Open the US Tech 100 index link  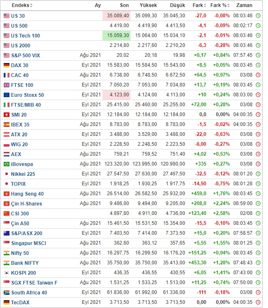click(x=26, y=36)
